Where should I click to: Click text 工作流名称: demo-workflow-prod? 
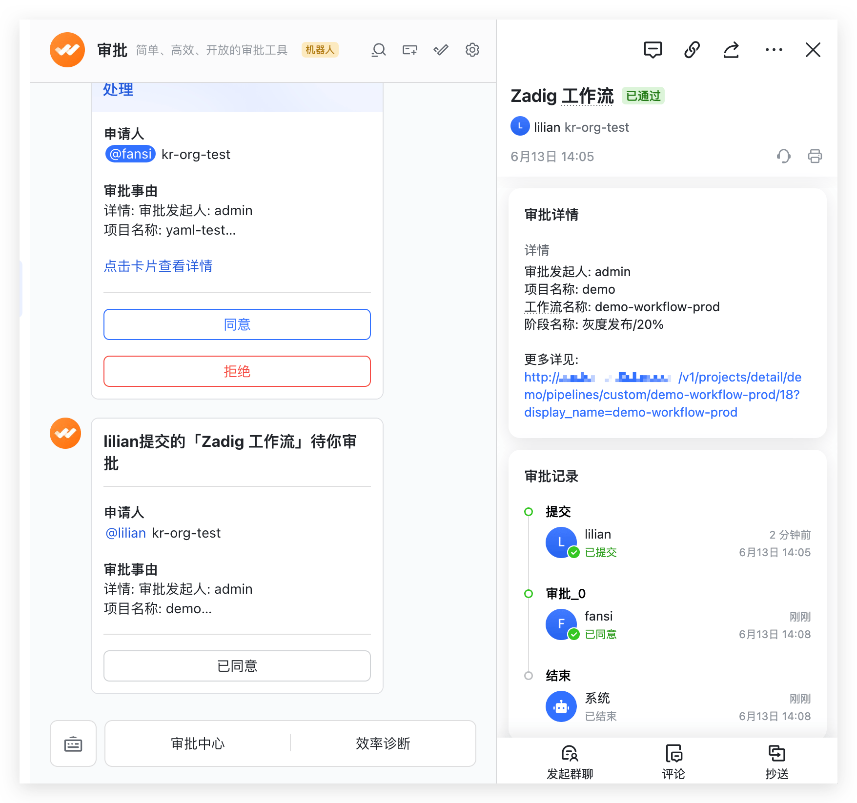click(x=622, y=307)
